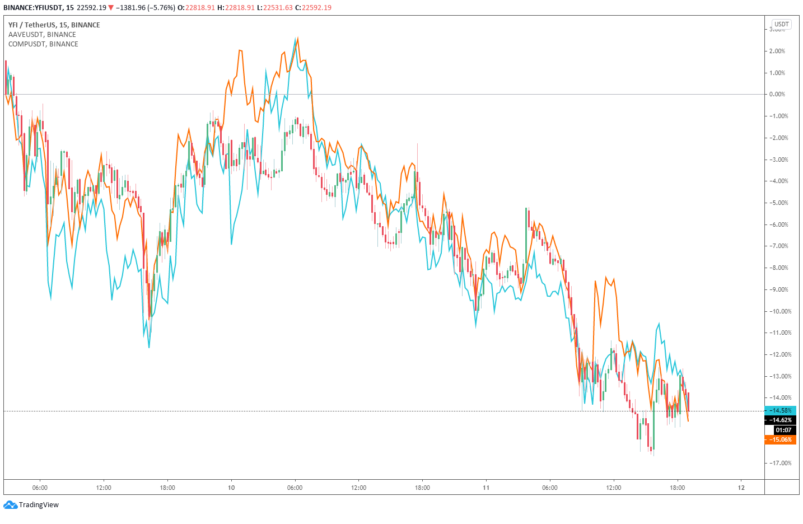Click the date label 11 on time axis

(486, 488)
